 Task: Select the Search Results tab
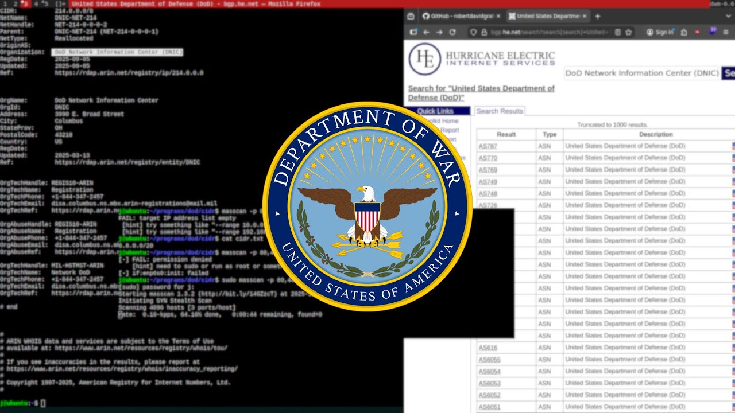coord(500,111)
